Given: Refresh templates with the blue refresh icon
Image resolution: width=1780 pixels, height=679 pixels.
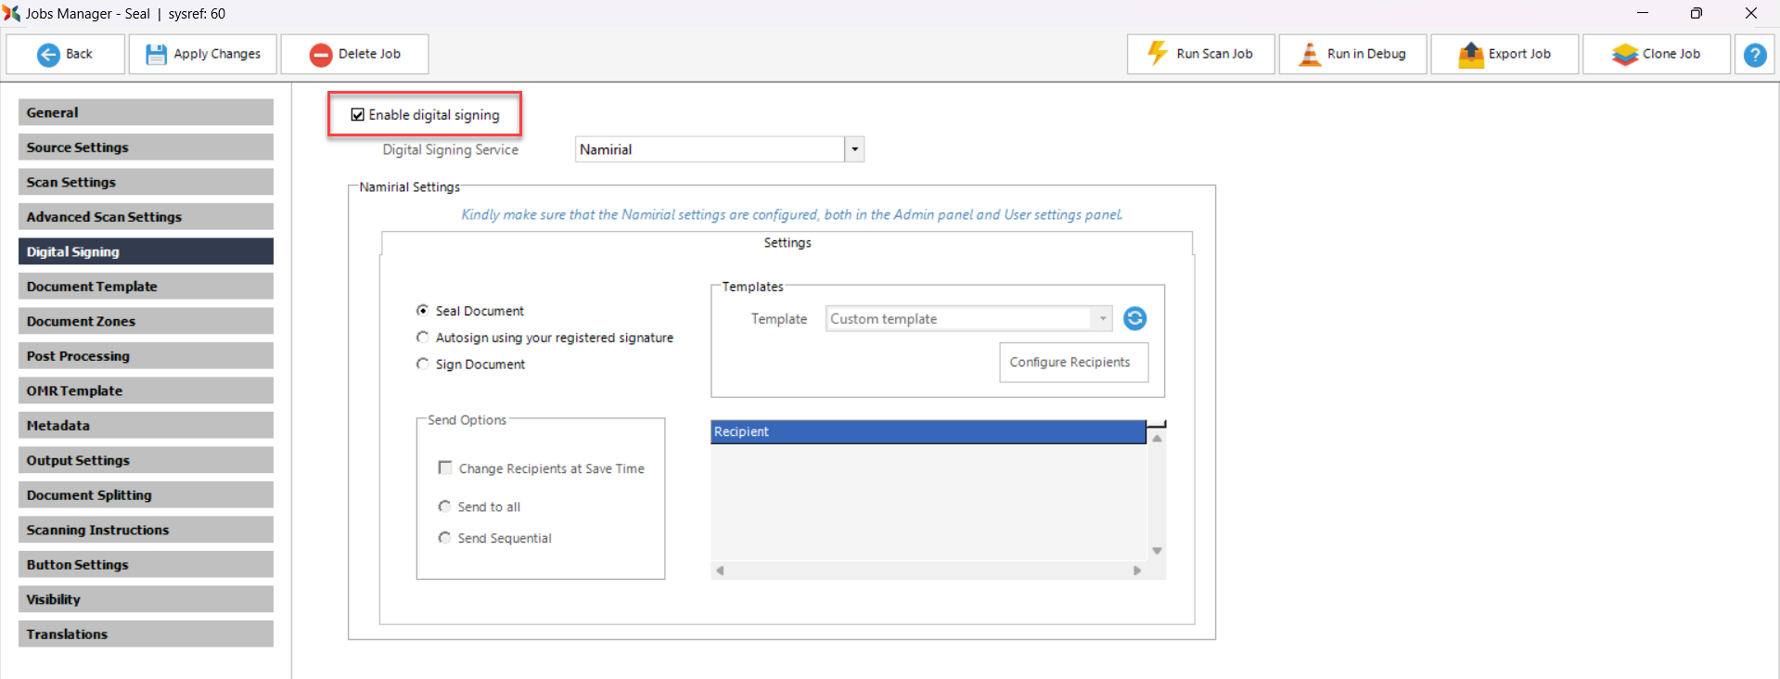Looking at the screenshot, I should pos(1134,319).
